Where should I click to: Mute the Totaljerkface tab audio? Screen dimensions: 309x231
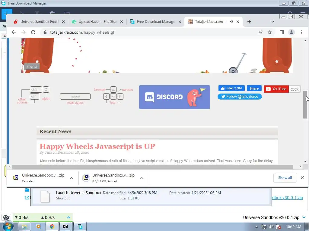[231, 22]
